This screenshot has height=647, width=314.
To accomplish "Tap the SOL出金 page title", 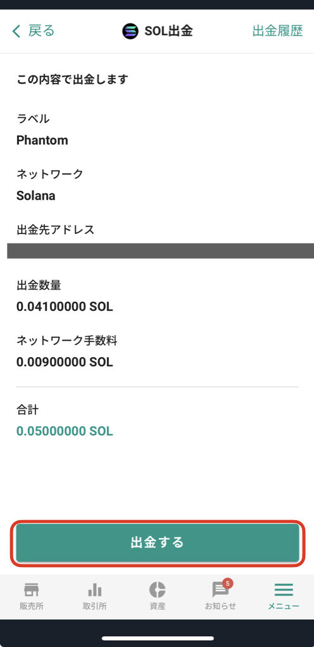I will (168, 31).
